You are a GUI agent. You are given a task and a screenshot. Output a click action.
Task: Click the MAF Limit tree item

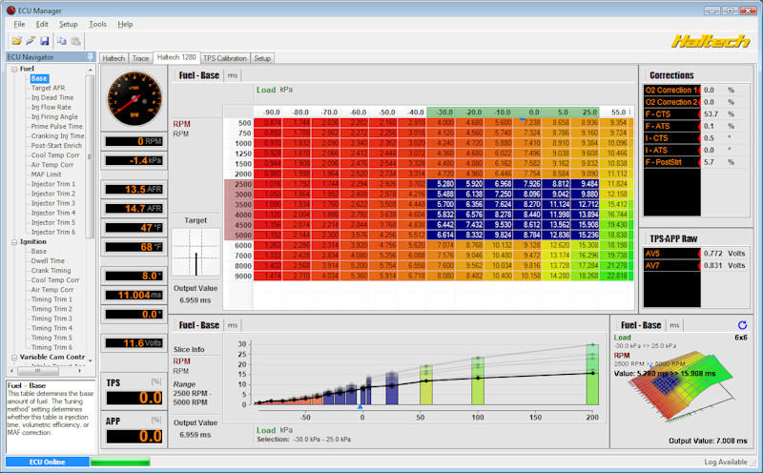coord(46,175)
